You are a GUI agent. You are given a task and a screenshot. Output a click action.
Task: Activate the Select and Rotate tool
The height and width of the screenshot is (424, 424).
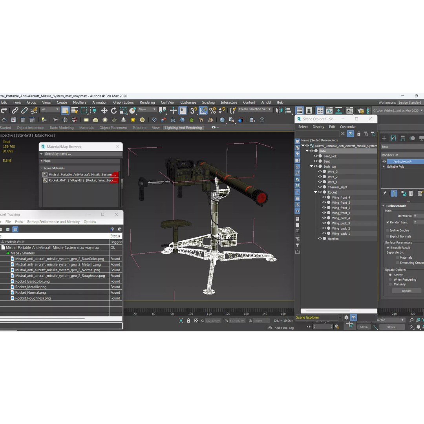tap(113, 110)
